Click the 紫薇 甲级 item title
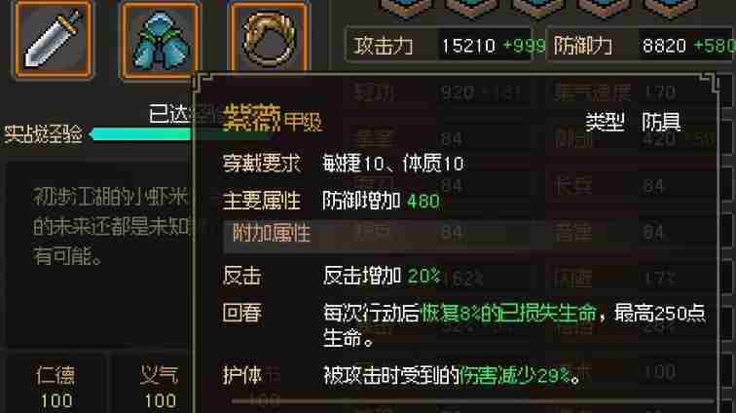The image size is (736, 413). (273, 119)
